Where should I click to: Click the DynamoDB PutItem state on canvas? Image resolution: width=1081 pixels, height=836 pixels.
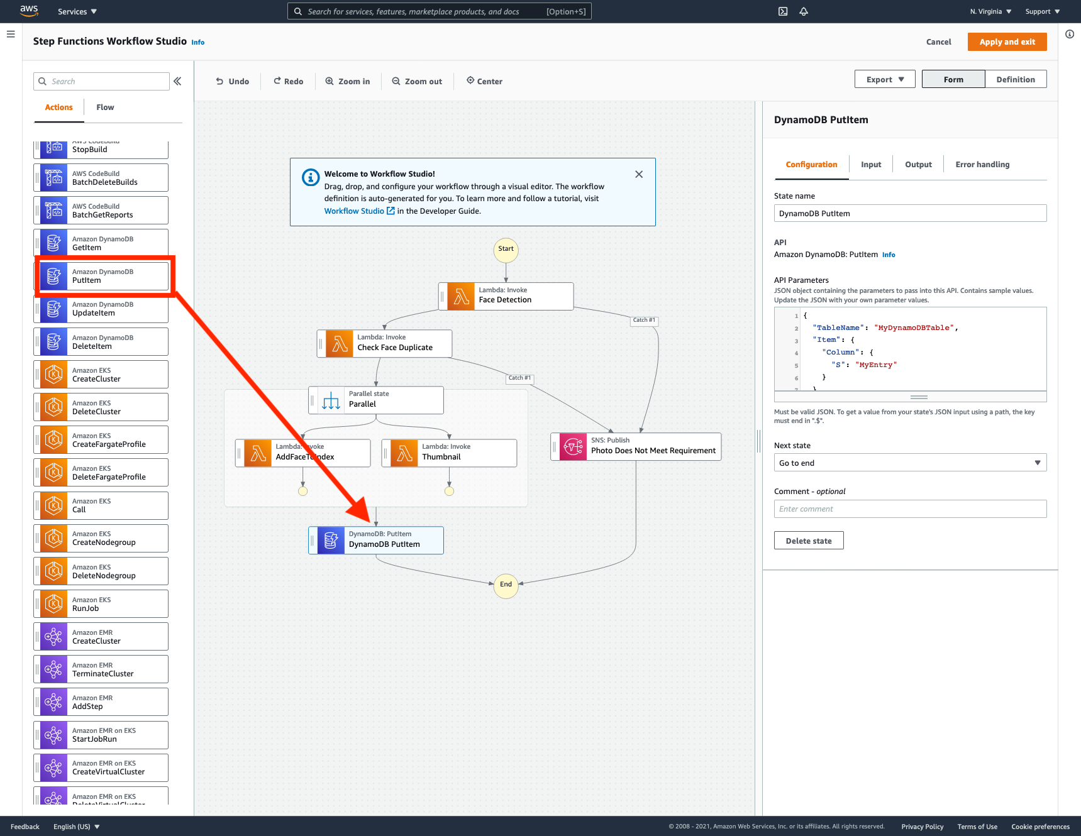[376, 540]
